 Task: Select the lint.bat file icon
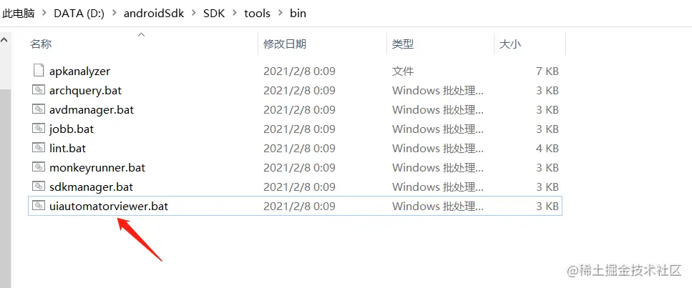(39, 148)
